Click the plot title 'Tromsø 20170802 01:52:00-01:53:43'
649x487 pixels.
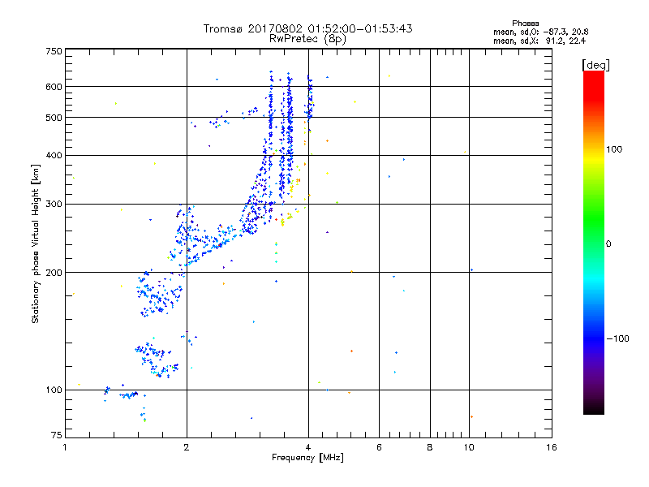pyautogui.click(x=307, y=28)
